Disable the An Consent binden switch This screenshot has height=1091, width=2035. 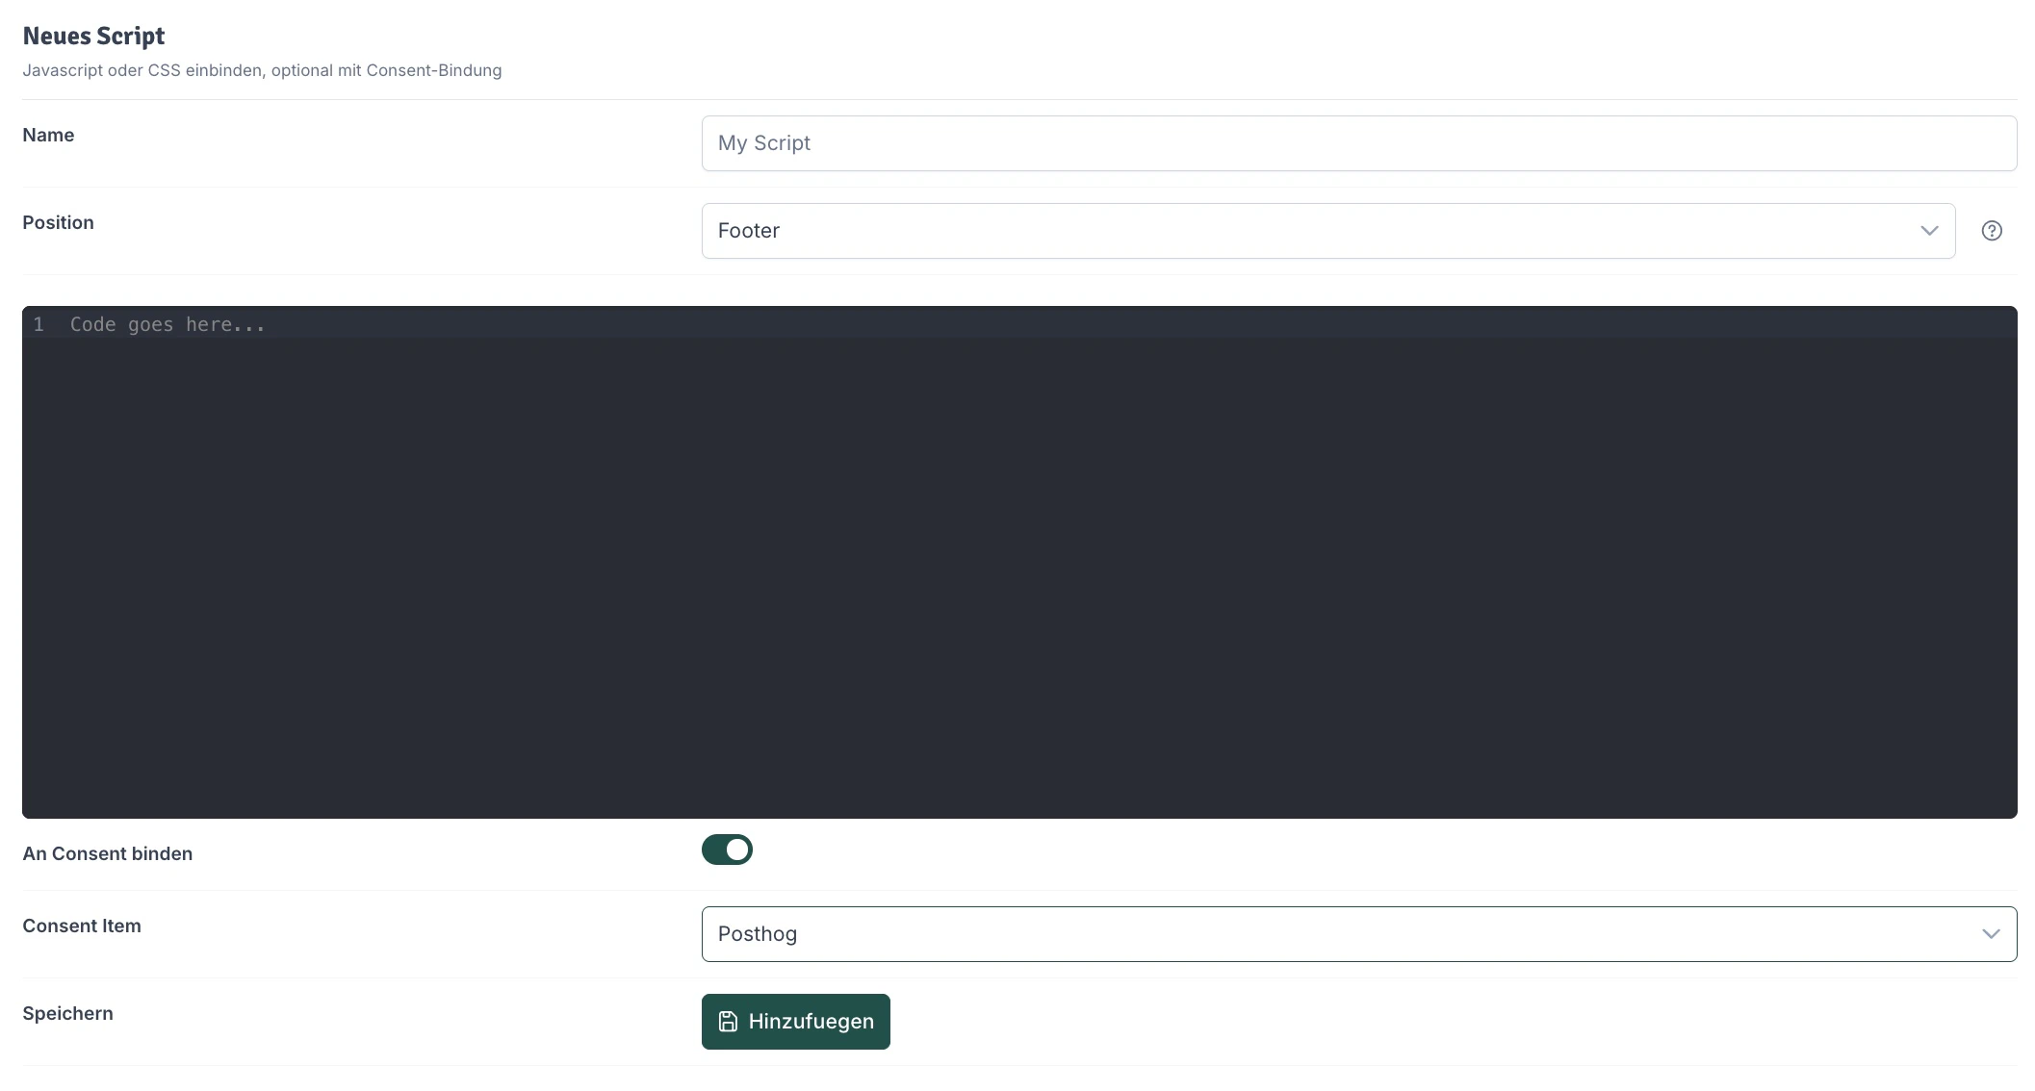[727, 850]
